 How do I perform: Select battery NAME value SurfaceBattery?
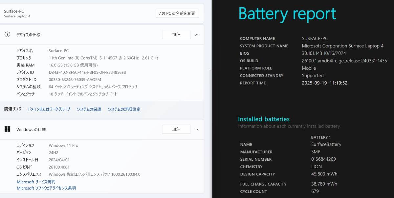(326, 144)
